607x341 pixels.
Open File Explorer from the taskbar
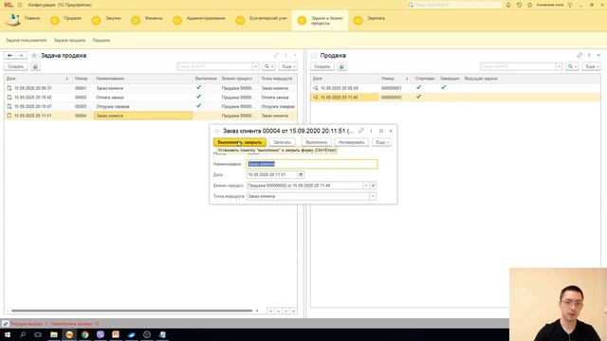coord(54,334)
